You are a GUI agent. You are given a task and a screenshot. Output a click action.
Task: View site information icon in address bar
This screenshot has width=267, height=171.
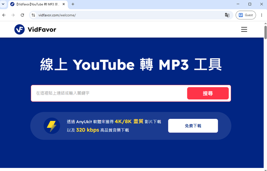(x=34, y=15)
